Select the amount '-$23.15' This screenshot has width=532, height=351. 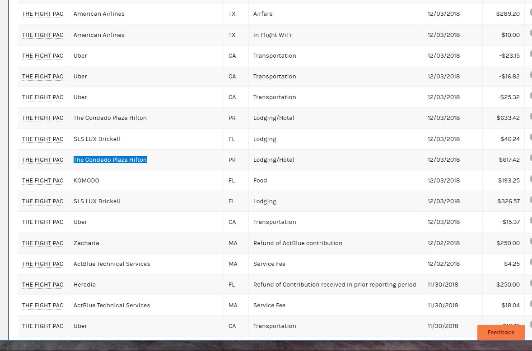click(x=509, y=55)
